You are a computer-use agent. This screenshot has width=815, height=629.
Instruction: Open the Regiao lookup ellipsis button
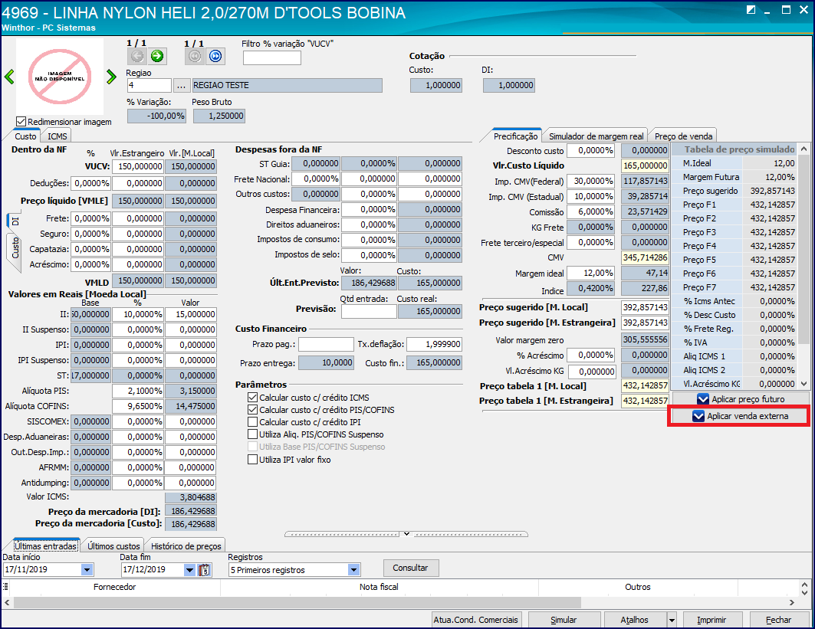[x=180, y=85]
